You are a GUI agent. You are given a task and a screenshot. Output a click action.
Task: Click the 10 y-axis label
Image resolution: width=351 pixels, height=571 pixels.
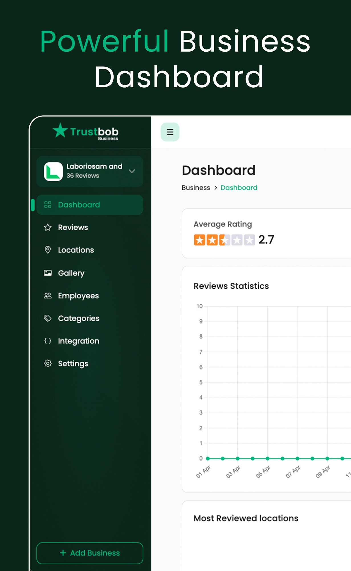[x=199, y=306]
